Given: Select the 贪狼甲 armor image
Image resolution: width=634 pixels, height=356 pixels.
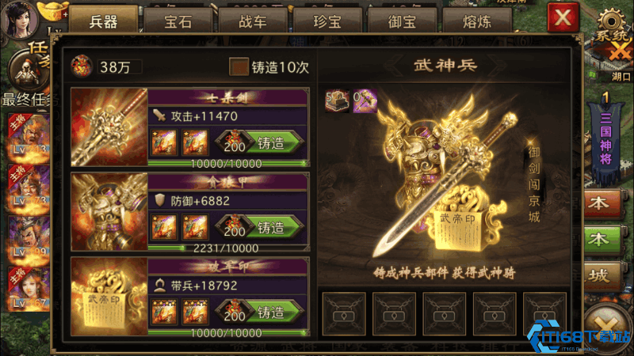Looking at the screenshot, I should coord(109,212).
